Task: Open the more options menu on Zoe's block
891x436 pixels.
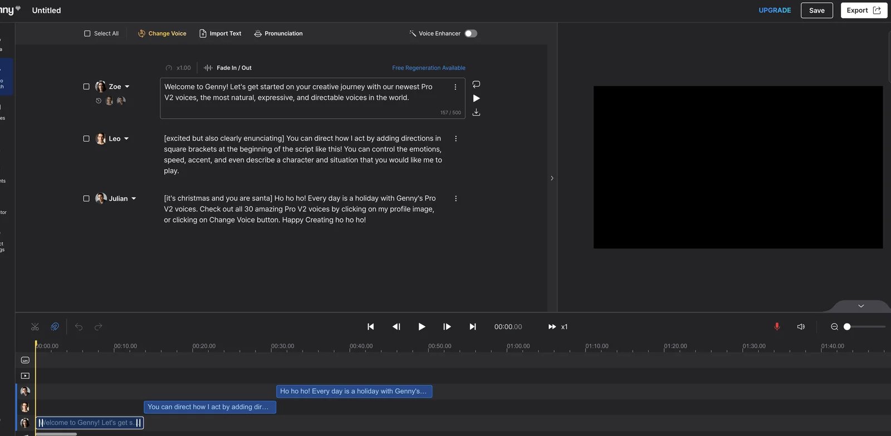Action: click(x=456, y=87)
